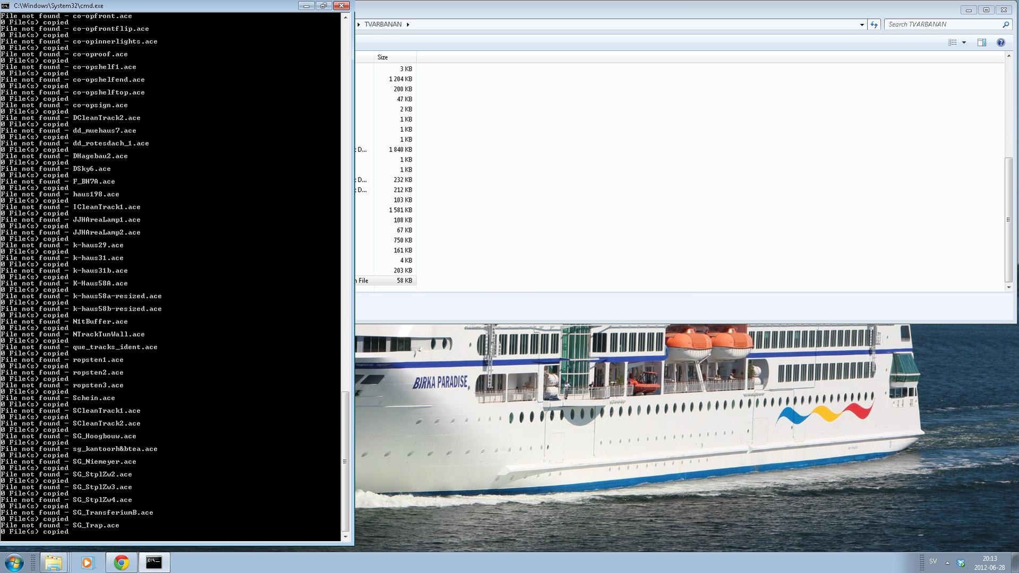Open Explorer help icon
1019x573 pixels.
[x=1001, y=42]
